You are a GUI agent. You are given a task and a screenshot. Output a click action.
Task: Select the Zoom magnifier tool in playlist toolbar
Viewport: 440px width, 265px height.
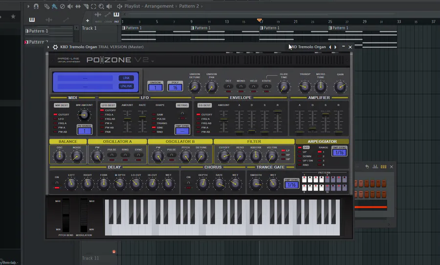coord(101,6)
